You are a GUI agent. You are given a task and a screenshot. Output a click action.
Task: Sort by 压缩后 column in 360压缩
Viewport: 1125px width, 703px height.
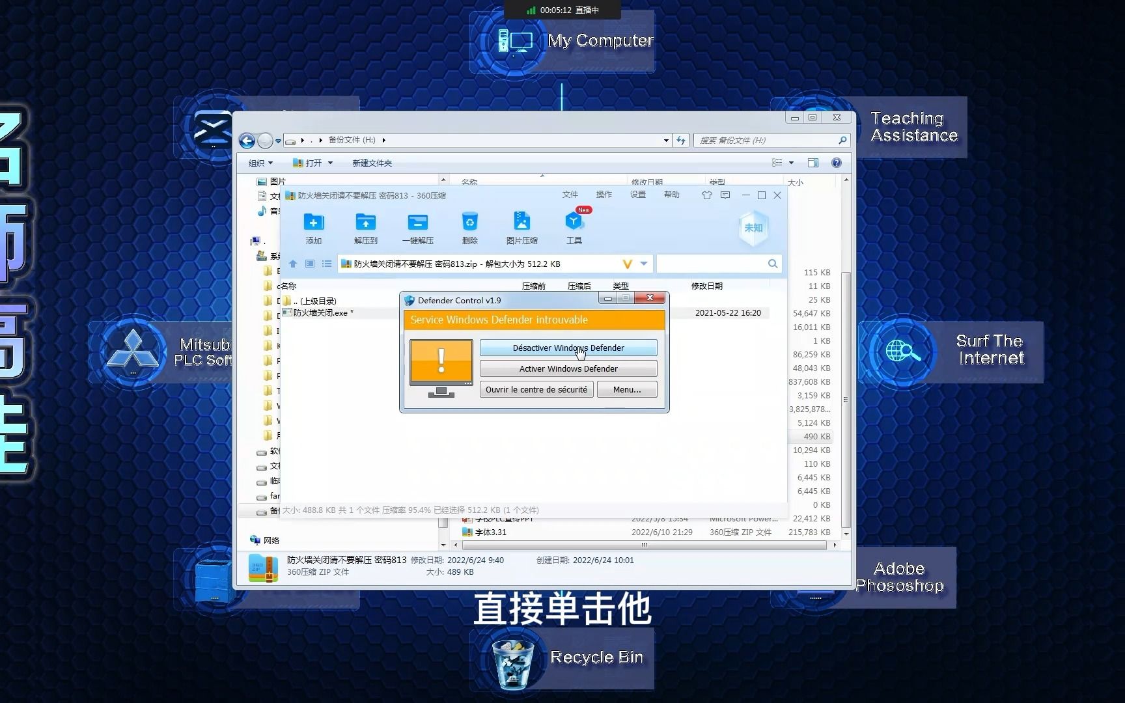tap(579, 286)
